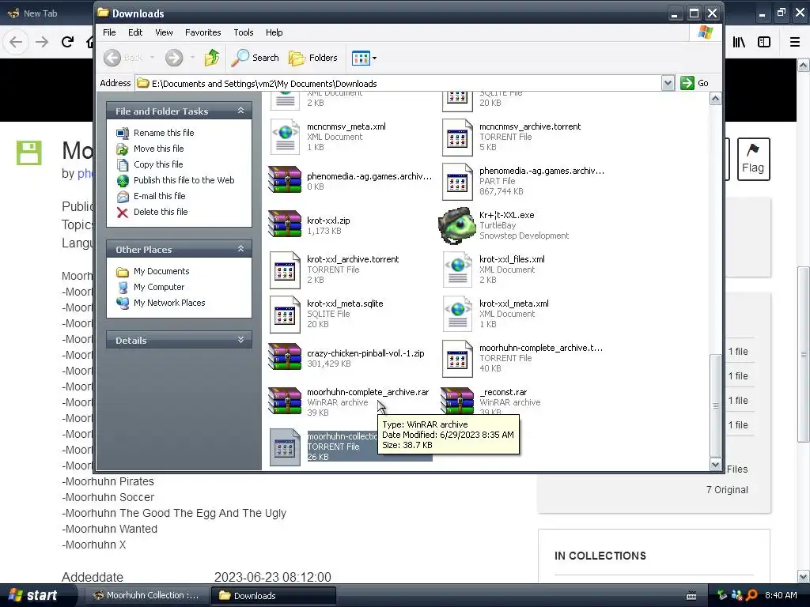Image resolution: width=810 pixels, height=607 pixels.
Task: Click the Explorer file list scrollbar thumb
Action: click(715, 405)
